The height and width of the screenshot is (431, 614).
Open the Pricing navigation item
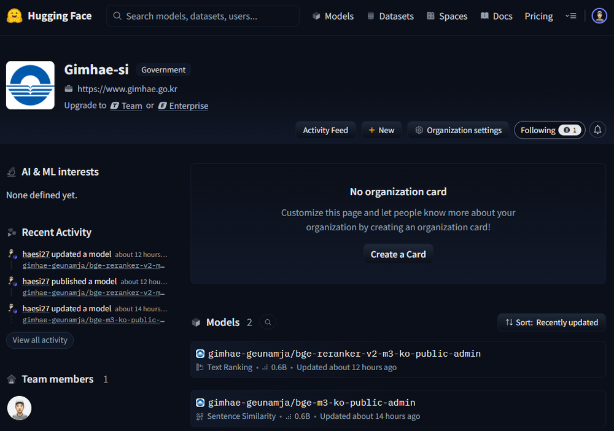[538, 16]
